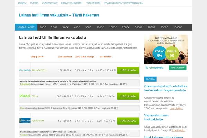Open the Tutustumistarjous banner image
The width and height of the screenshot is (207, 138).
(x=166, y=49)
